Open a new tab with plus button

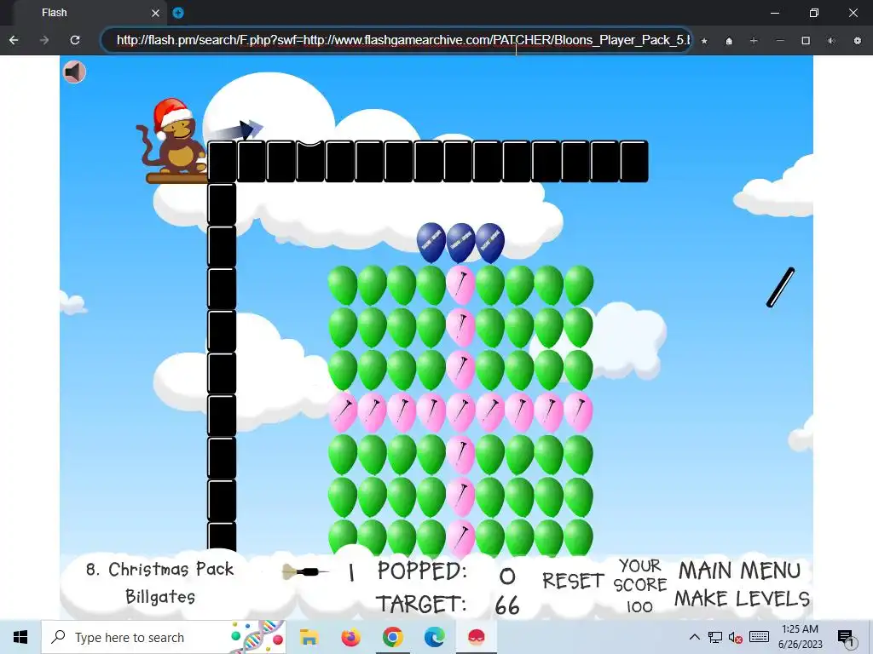coord(178,13)
